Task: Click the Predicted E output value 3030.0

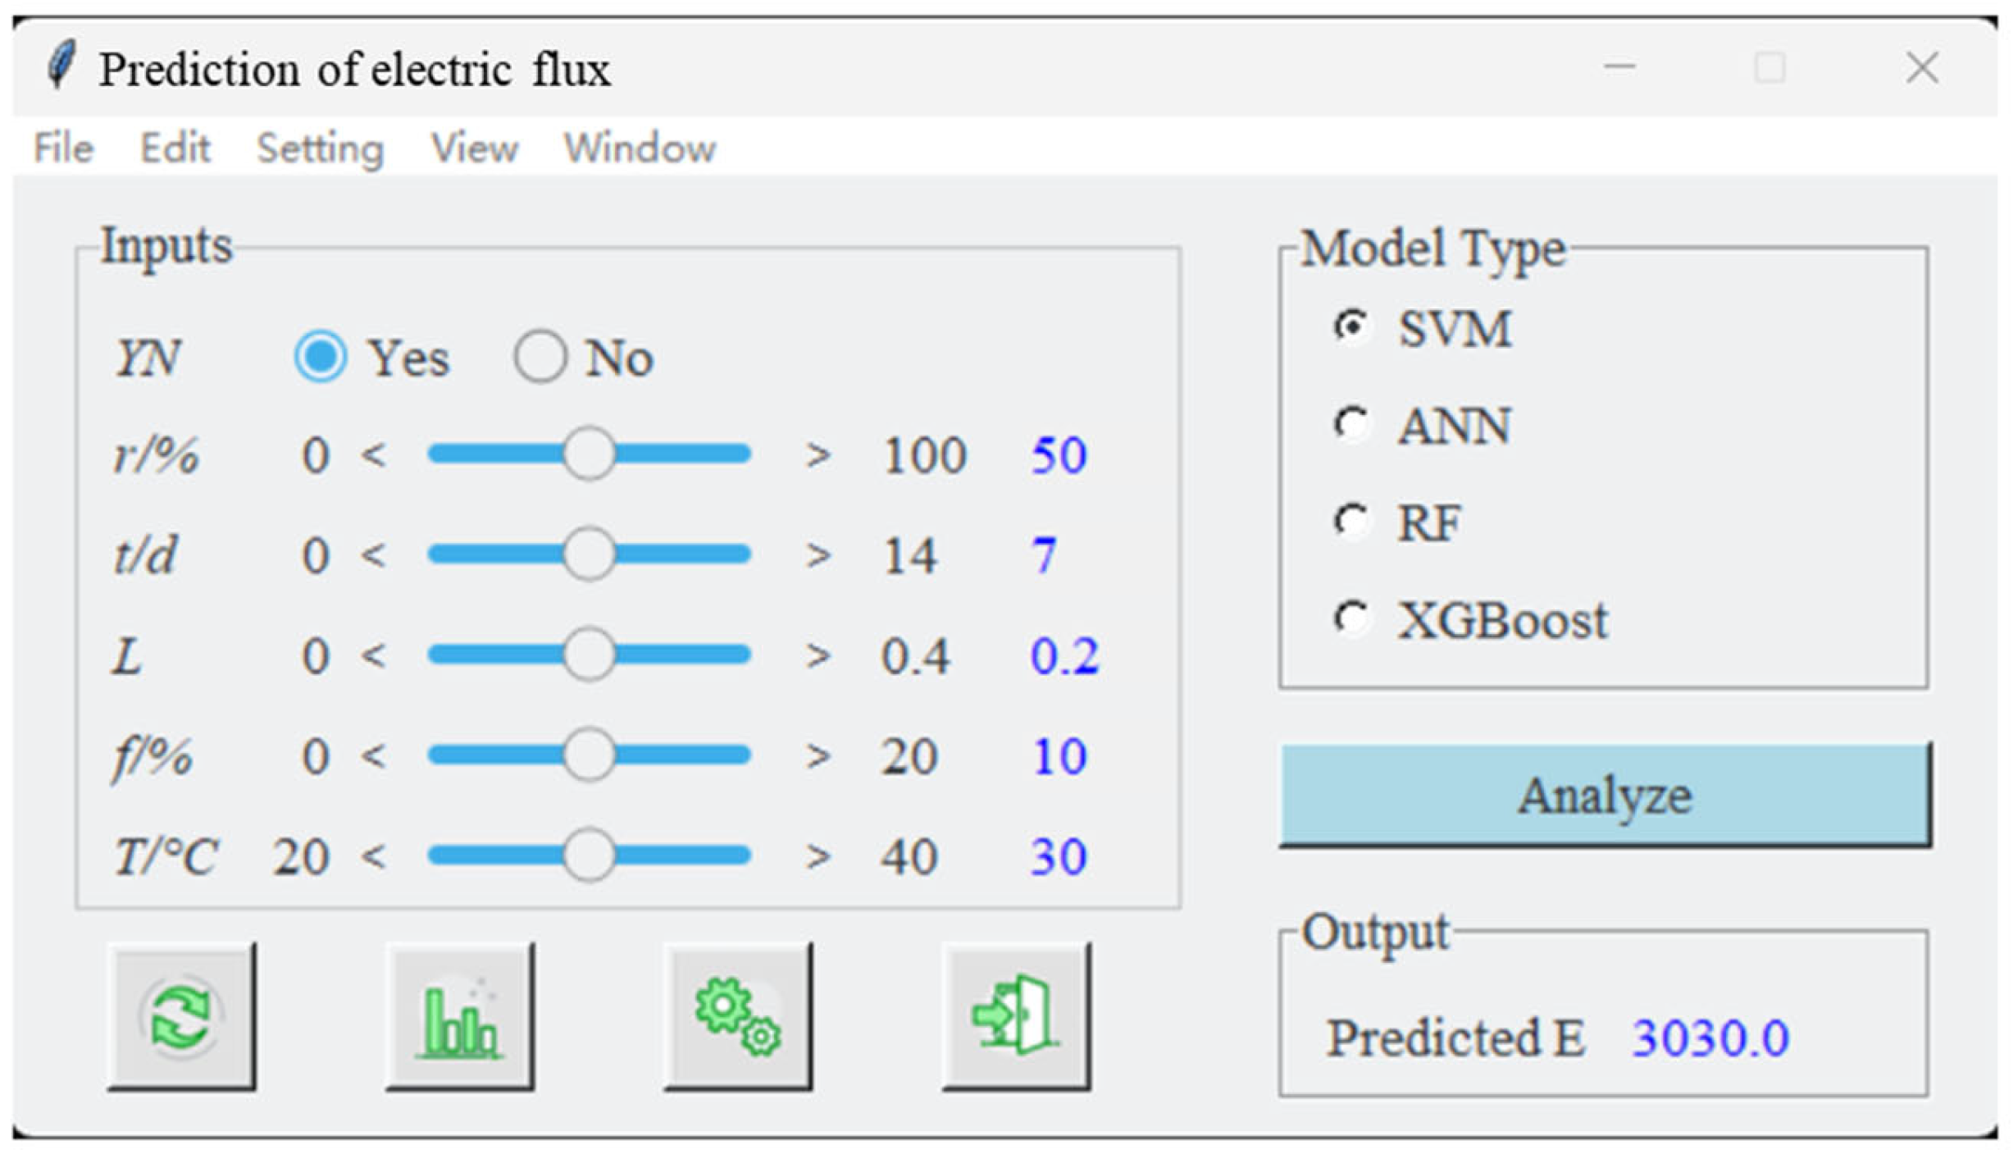Action: tap(1710, 1038)
